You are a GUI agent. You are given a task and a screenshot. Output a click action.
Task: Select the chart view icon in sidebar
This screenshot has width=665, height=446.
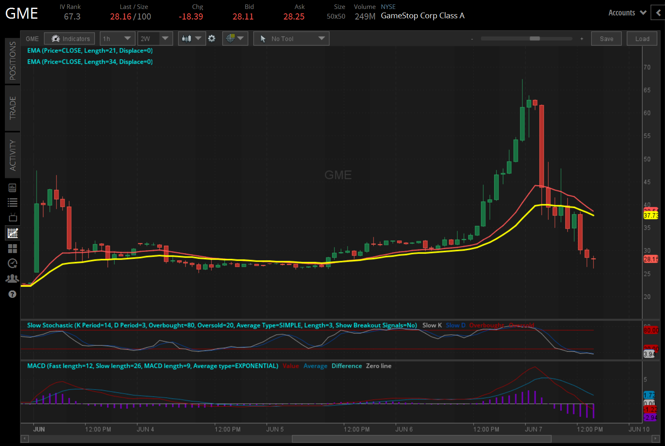click(13, 233)
